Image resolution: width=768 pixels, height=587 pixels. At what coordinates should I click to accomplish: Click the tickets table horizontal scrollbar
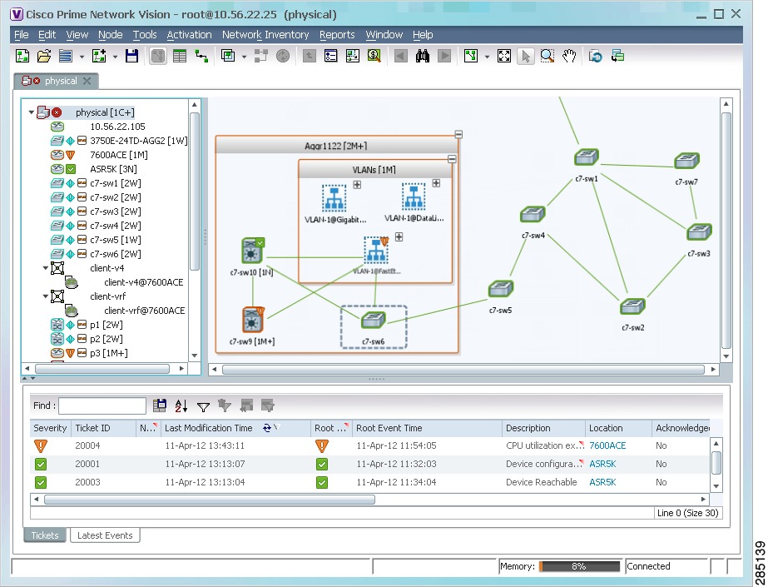[x=210, y=500]
